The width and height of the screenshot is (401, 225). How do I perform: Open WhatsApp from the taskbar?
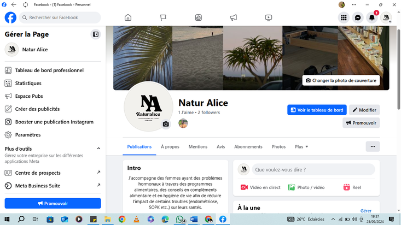pos(180,219)
